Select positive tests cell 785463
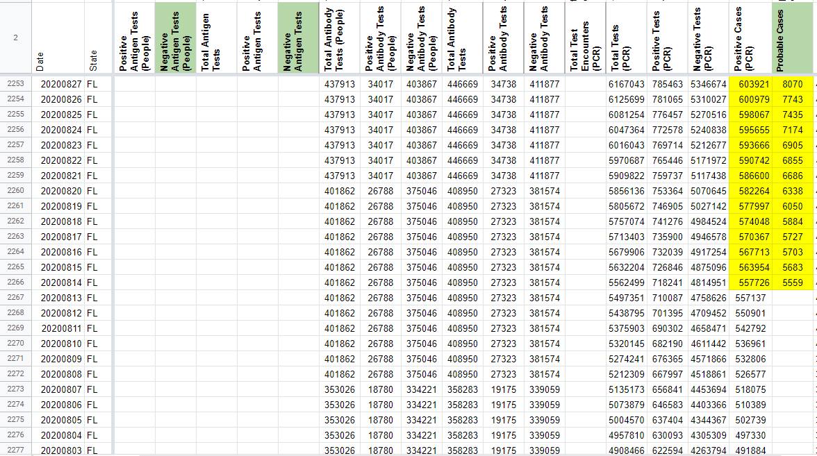The image size is (817, 456). pos(668,84)
